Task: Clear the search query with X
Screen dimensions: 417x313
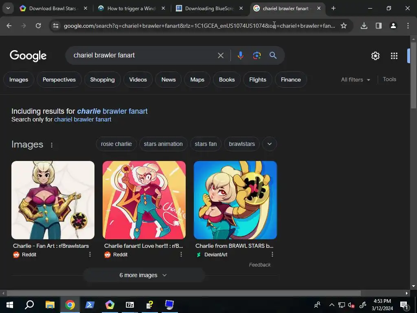Action: [x=220, y=55]
